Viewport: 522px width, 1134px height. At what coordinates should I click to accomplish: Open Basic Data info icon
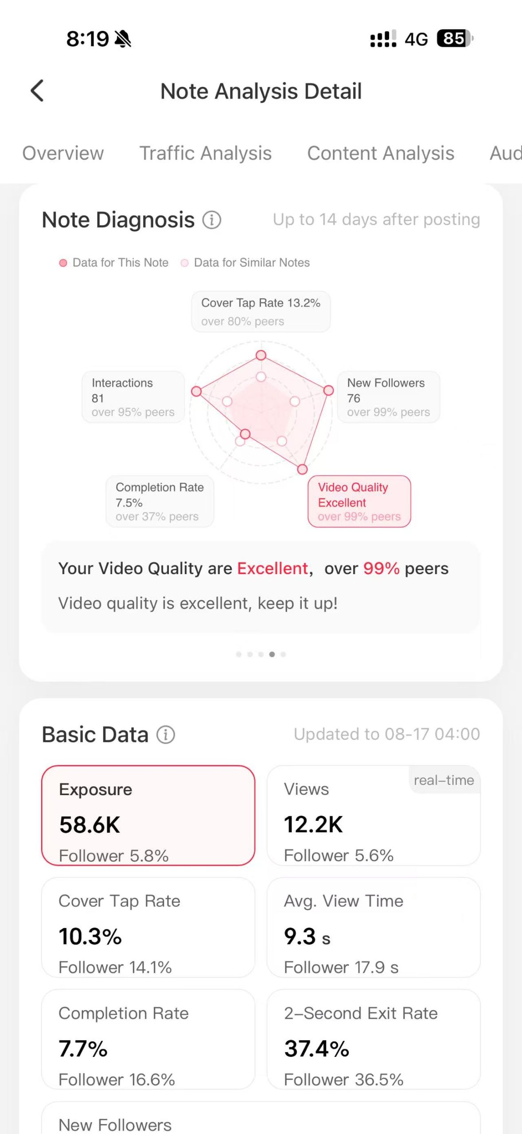click(166, 734)
